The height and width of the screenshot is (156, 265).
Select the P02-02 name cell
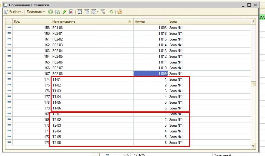pyautogui.click(x=92, y=39)
